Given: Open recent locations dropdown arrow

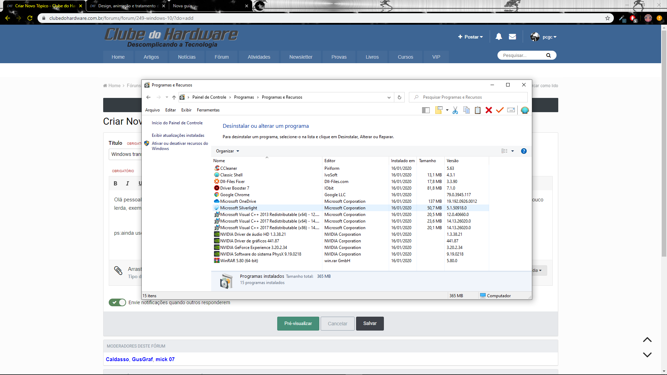Looking at the screenshot, I should pyautogui.click(x=167, y=98).
